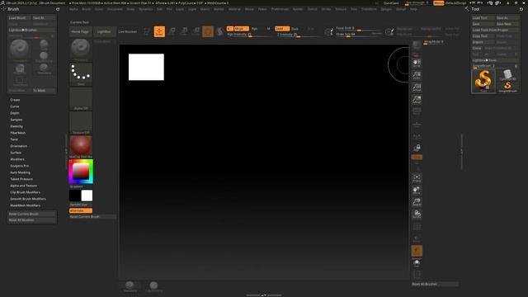Open the Document menu
The image size is (528, 297).
[115, 9]
